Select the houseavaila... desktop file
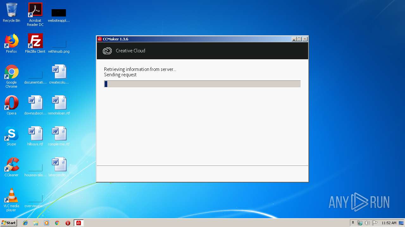 [35, 170]
